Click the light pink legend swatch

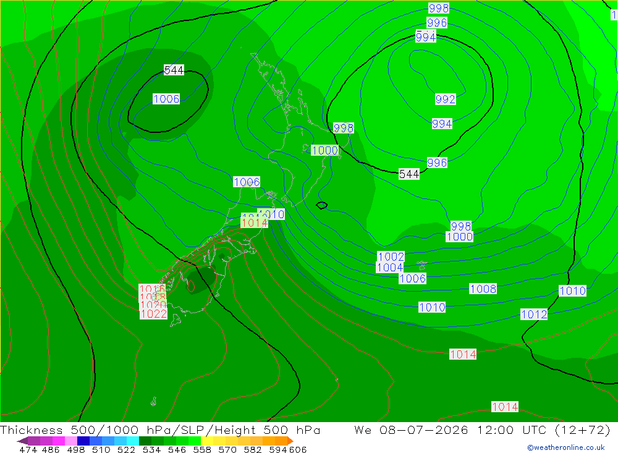[x=71, y=441]
